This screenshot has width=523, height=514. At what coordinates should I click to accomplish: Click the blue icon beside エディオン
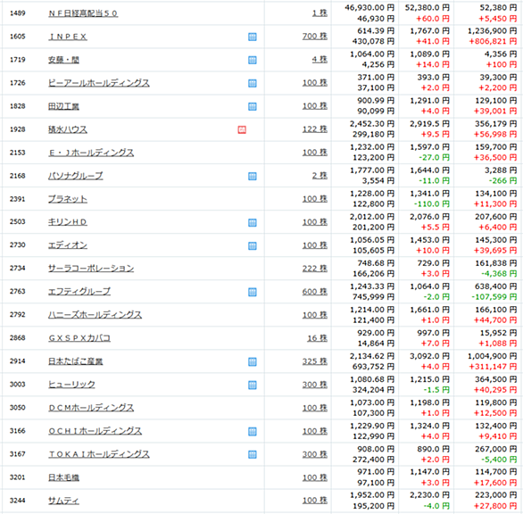click(x=253, y=245)
